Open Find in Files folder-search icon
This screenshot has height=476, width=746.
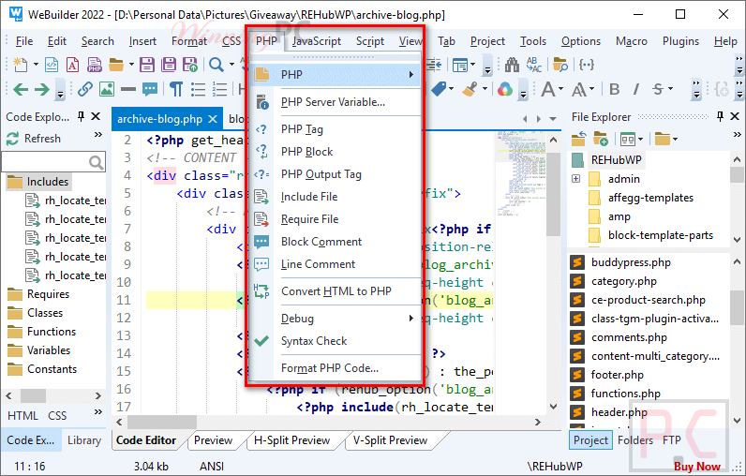click(560, 65)
